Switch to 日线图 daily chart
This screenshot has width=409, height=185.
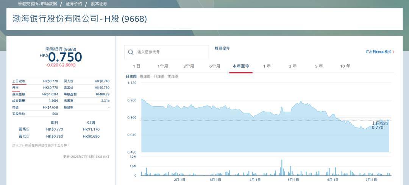pos(131,76)
